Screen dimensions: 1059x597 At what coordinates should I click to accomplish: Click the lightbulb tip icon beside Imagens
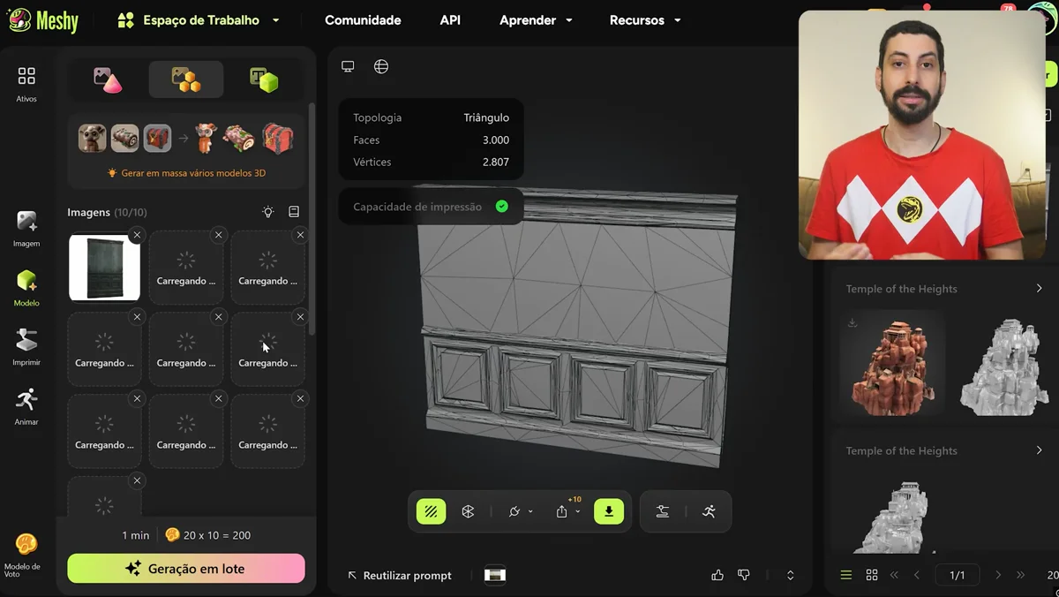267,212
